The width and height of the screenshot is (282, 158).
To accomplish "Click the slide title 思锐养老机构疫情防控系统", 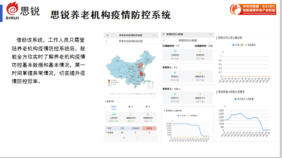I will point(110,15).
